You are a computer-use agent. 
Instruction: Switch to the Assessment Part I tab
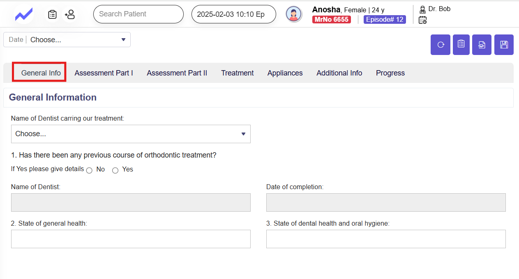(x=104, y=73)
